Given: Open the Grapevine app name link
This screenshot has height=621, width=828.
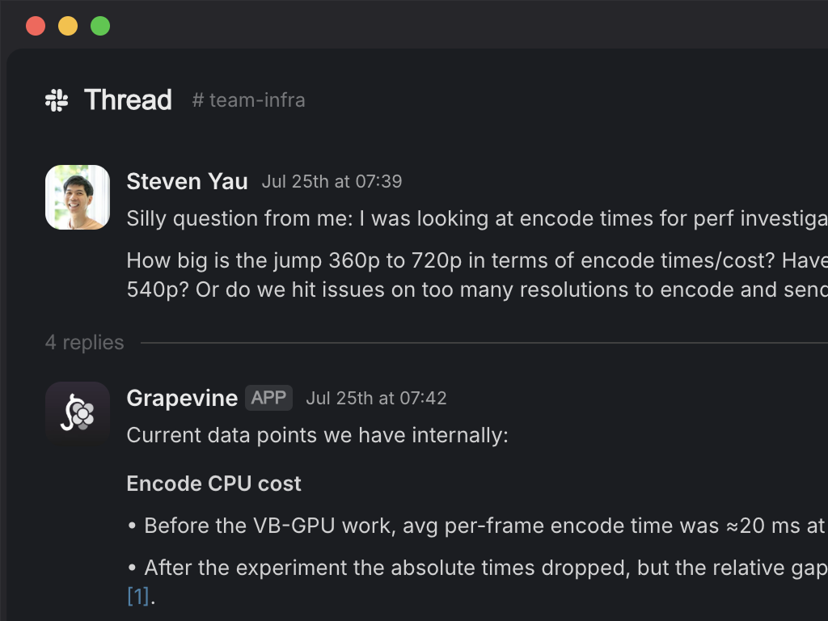Looking at the screenshot, I should pyautogui.click(x=182, y=398).
